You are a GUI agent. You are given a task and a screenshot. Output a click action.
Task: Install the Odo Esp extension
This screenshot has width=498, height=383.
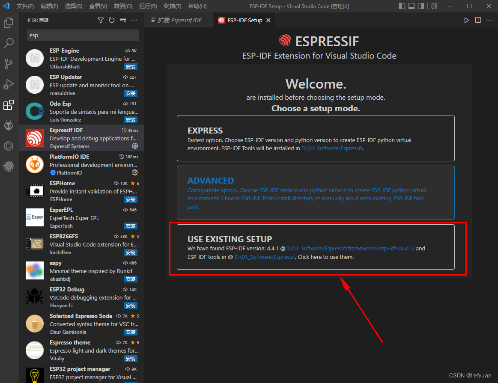tap(131, 120)
